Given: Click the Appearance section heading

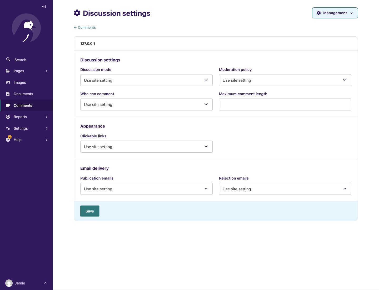Looking at the screenshot, I should [93, 126].
